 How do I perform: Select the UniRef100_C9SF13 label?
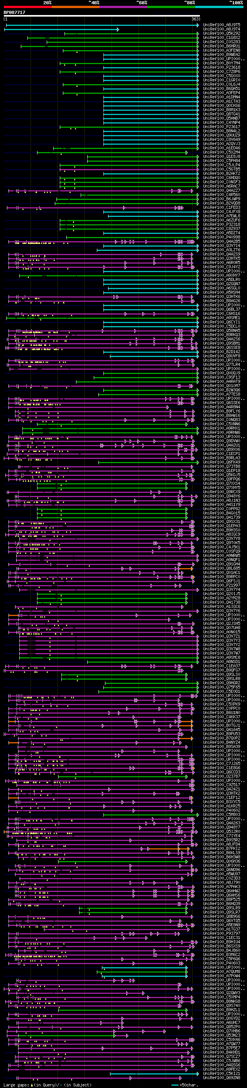[222, 377]
